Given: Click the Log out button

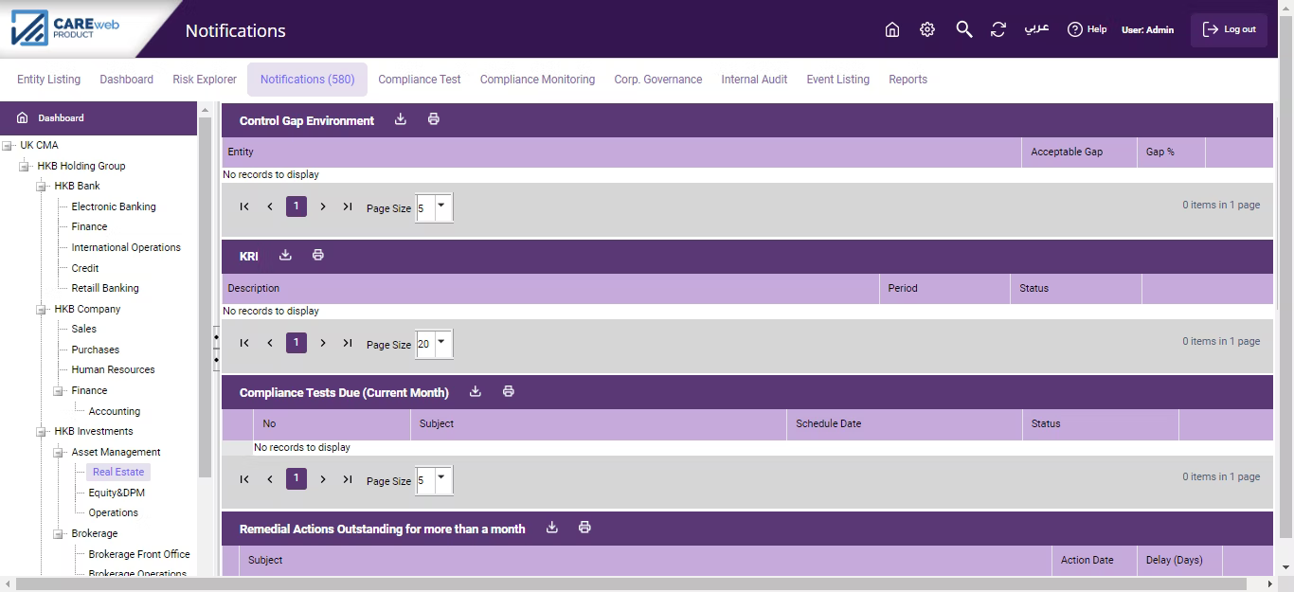Looking at the screenshot, I should [x=1229, y=29].
